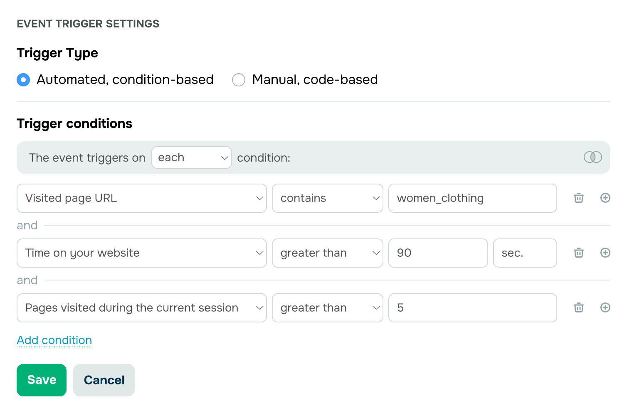The image size is (627, 413).
Task: Click the women_clothing text field
Action: (x=473, y=198)
